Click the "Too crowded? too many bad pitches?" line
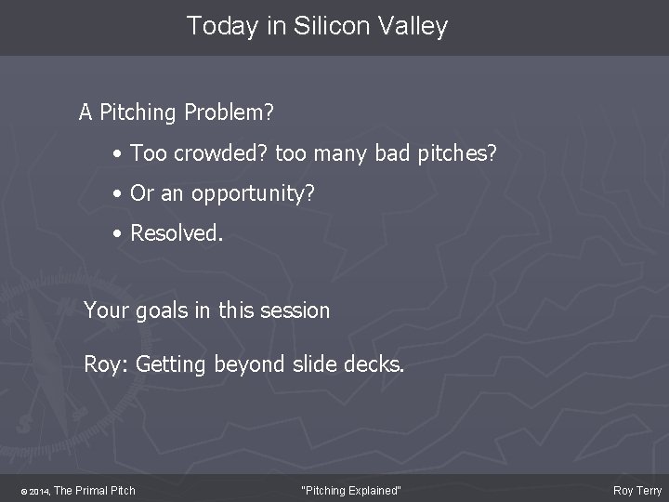The width and height of the screenshot is (669, 502). 314,152
